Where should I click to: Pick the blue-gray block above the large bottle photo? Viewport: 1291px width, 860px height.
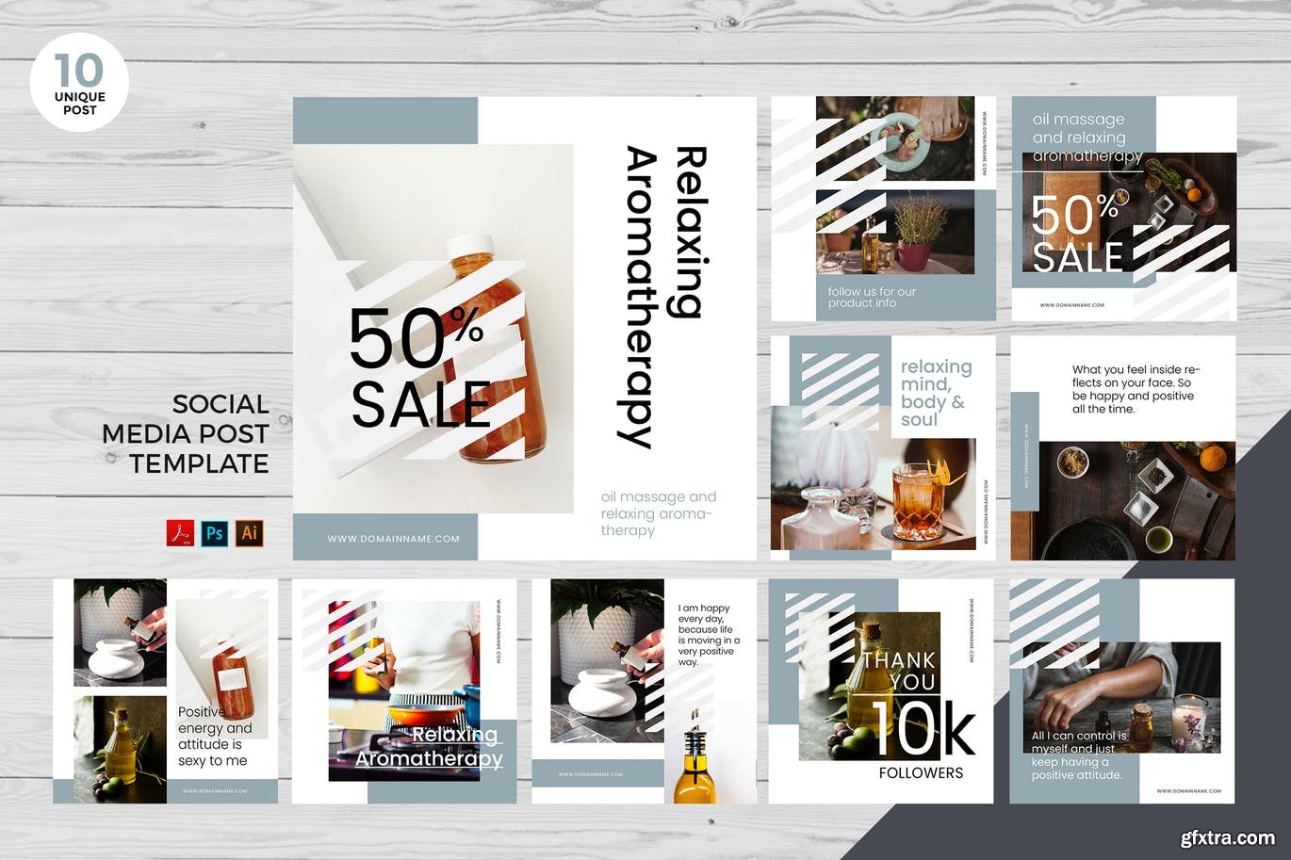coord(385,121)
